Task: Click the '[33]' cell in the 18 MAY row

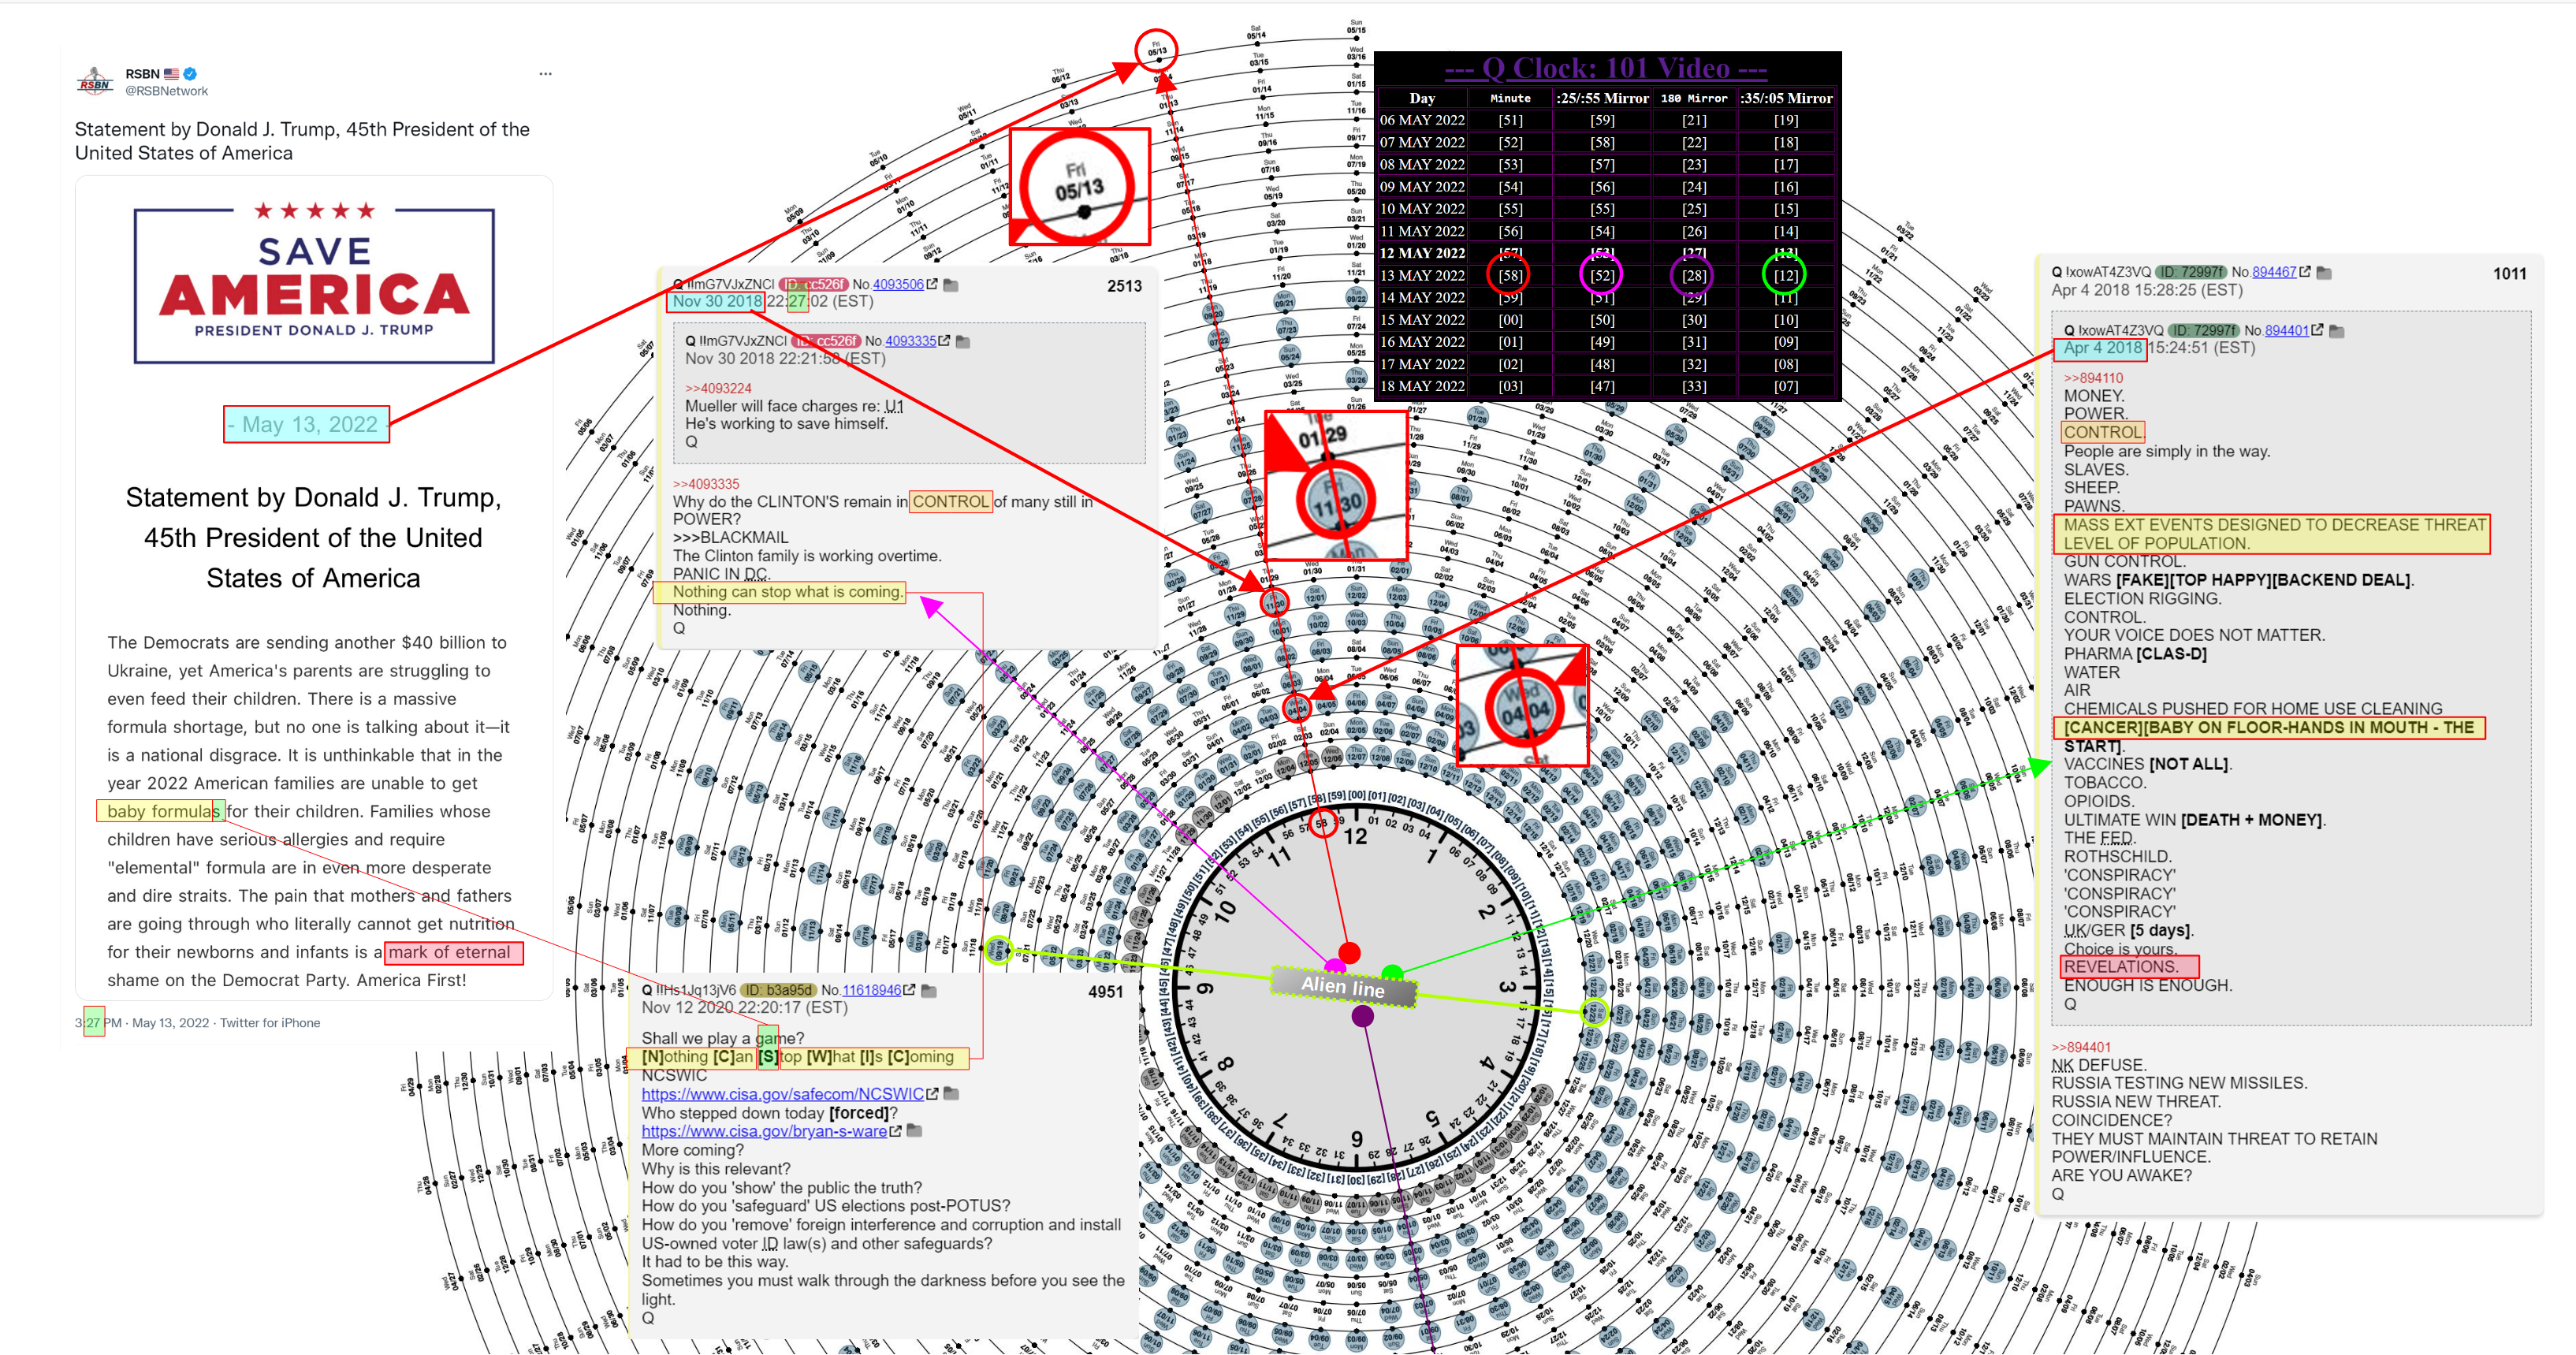Action: [x=1694, y=386]
